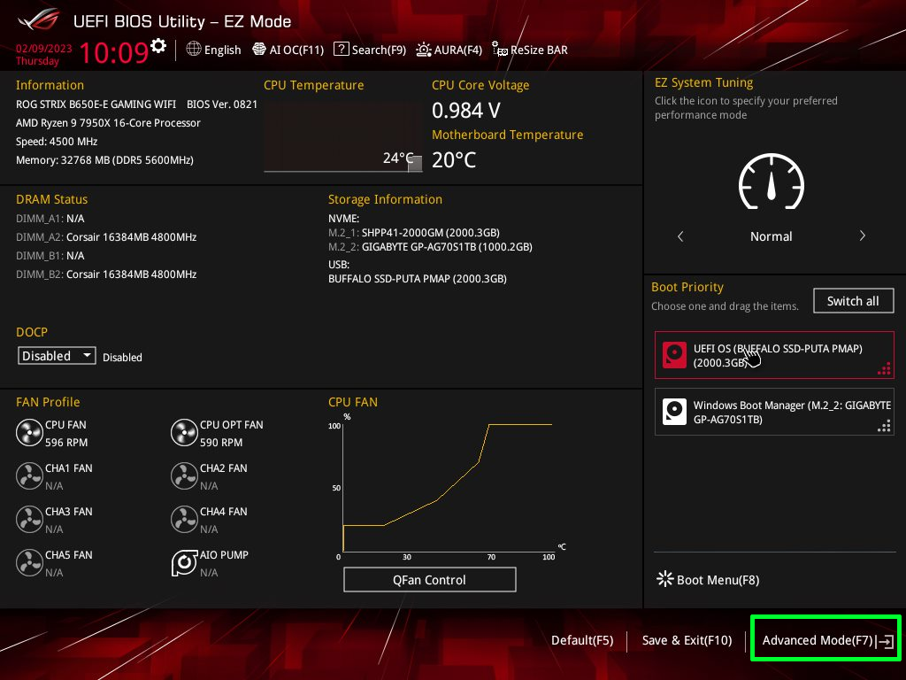
Task: Click left chevron in EZ System Tuning
Action: tap(680, 236)
